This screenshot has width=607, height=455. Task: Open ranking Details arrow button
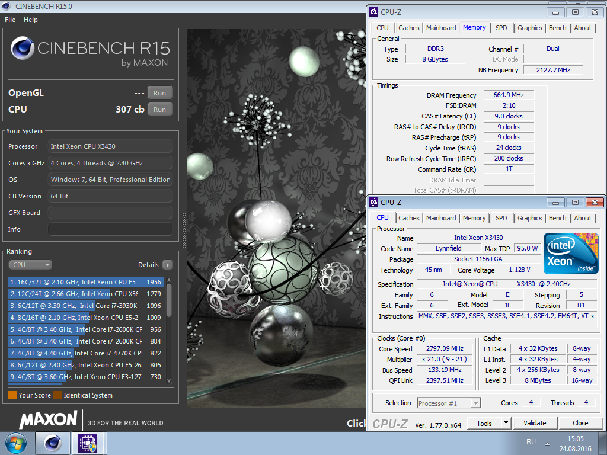tap(168, 265)
